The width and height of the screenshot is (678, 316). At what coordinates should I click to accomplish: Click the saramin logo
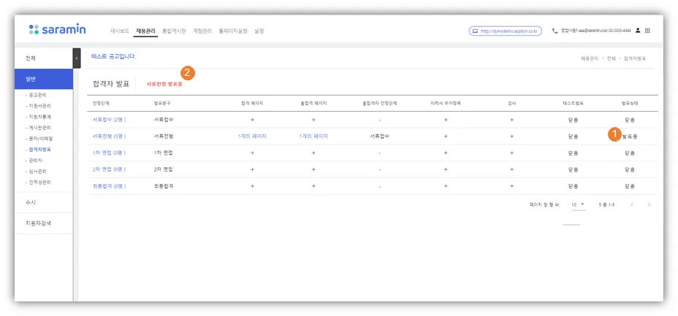click(x=58, y=29)
